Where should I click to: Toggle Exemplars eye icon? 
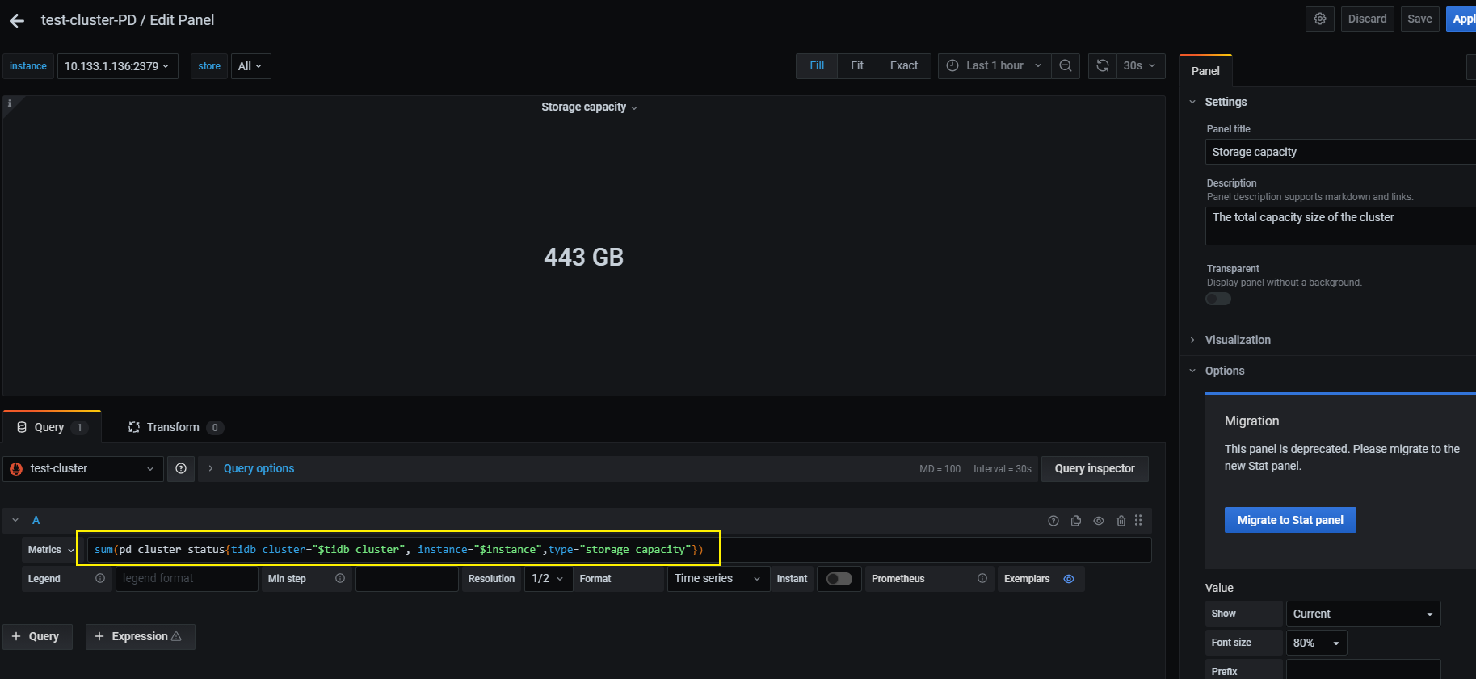click(x=1069, y=579)
